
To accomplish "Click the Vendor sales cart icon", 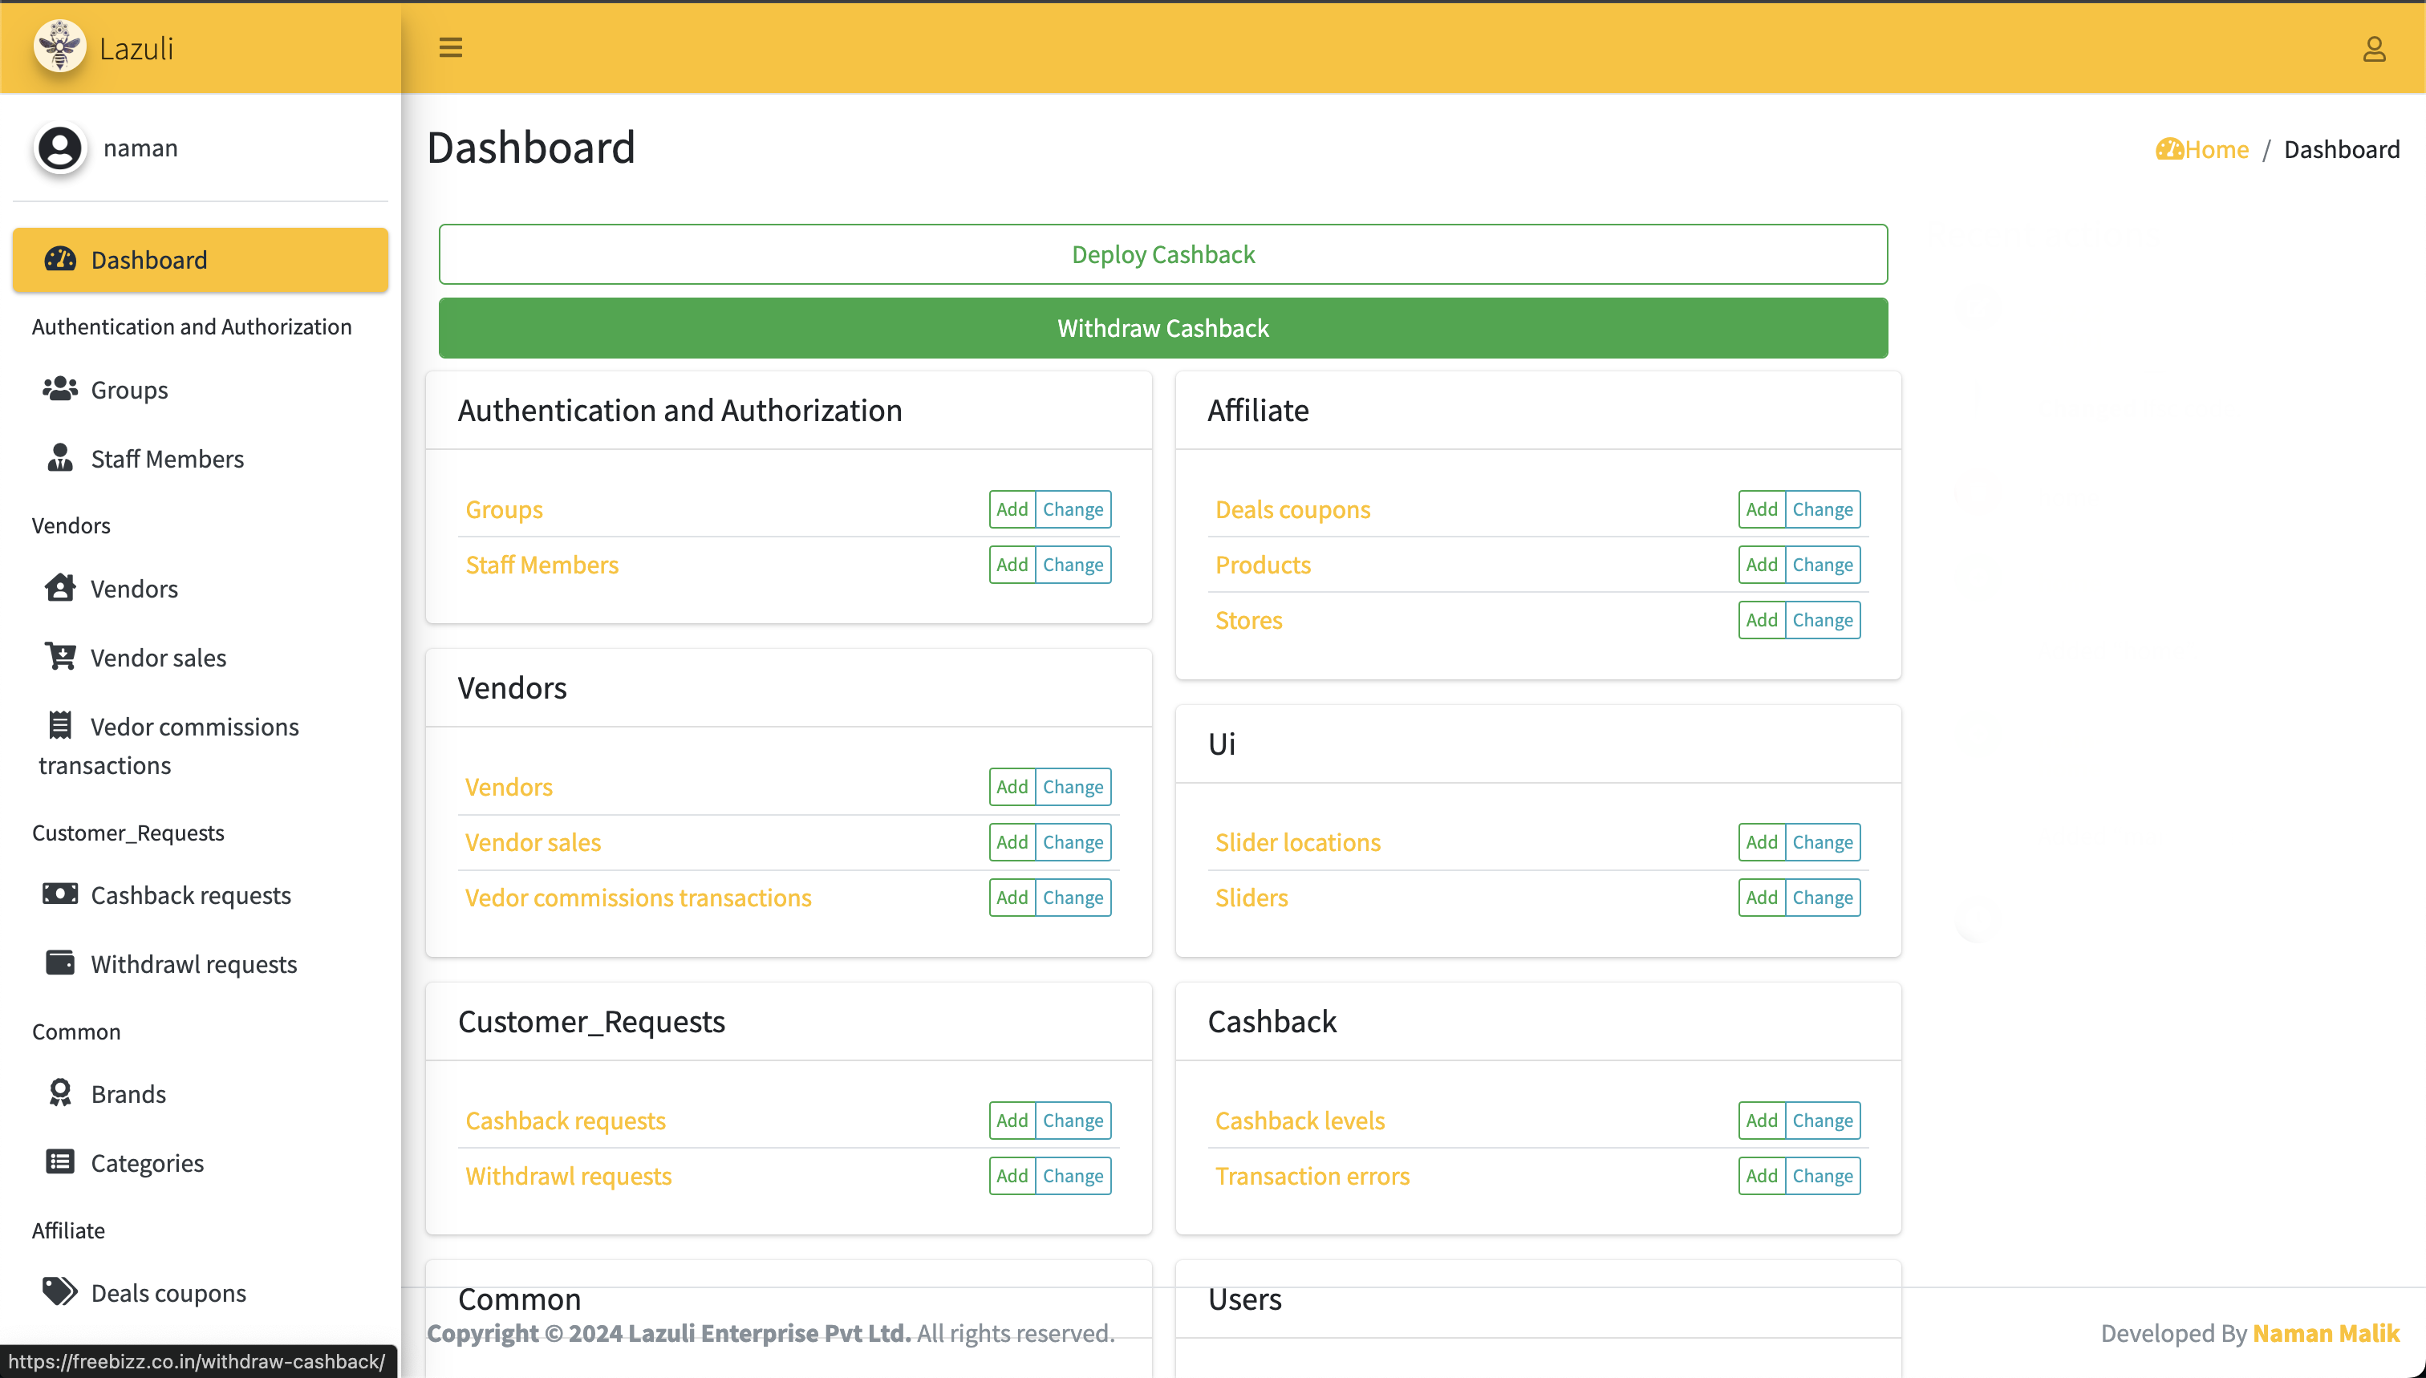I will pyautogui.click(x=61, y=656).
